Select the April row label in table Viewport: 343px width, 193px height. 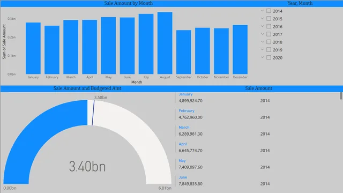[183, 144]
